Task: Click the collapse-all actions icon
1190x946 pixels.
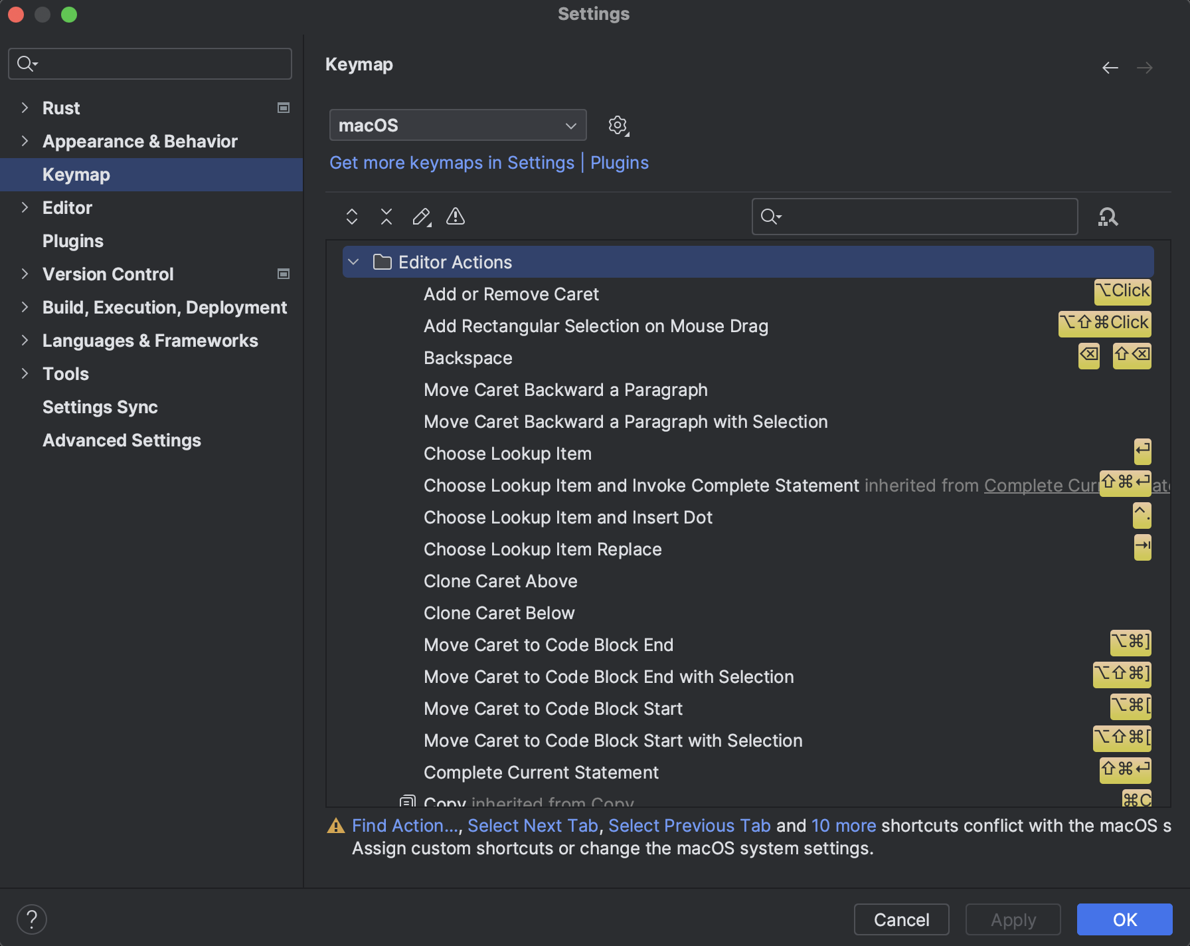Action: click(x=386, y=217)
